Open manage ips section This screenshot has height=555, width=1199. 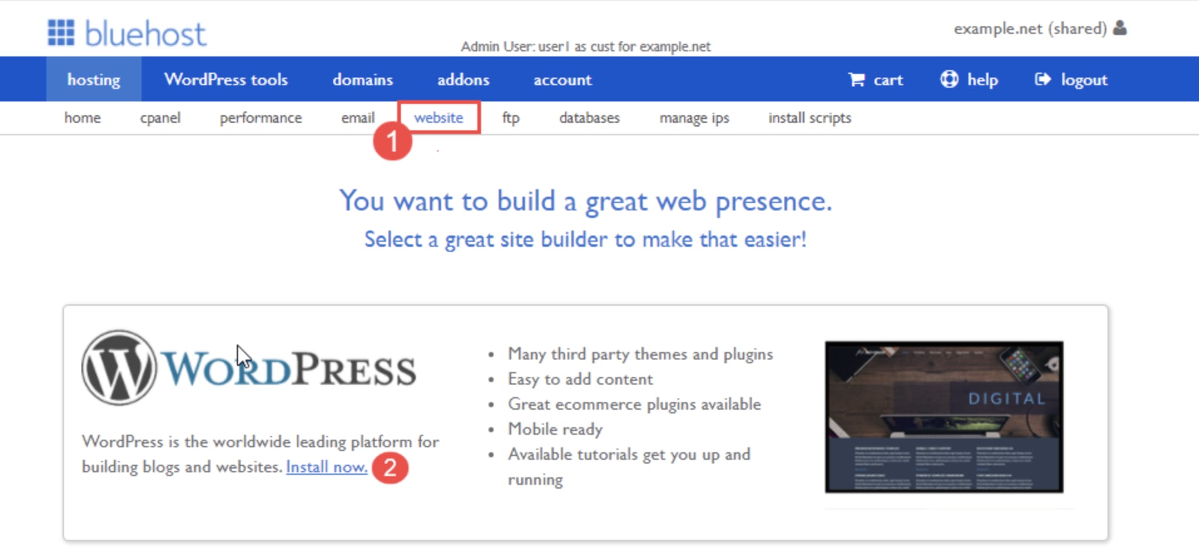694,118
